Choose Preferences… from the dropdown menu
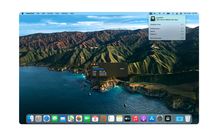 point(167,29)
